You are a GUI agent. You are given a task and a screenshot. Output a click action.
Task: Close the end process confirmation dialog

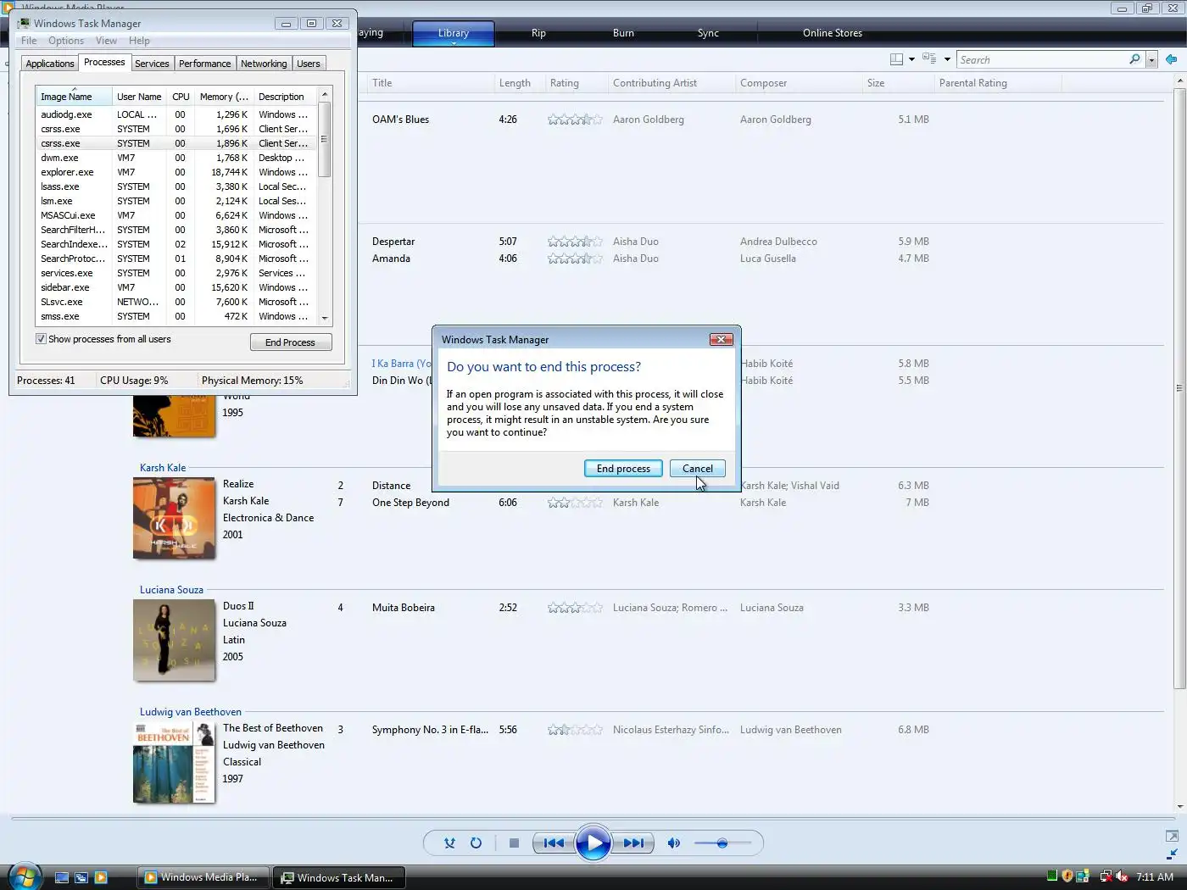721,339
